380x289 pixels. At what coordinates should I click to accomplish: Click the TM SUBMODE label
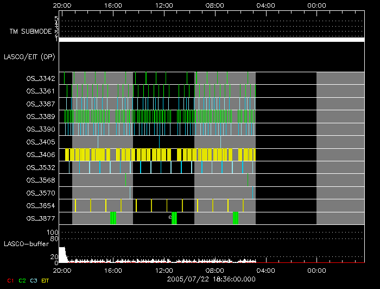coord(30,32)
